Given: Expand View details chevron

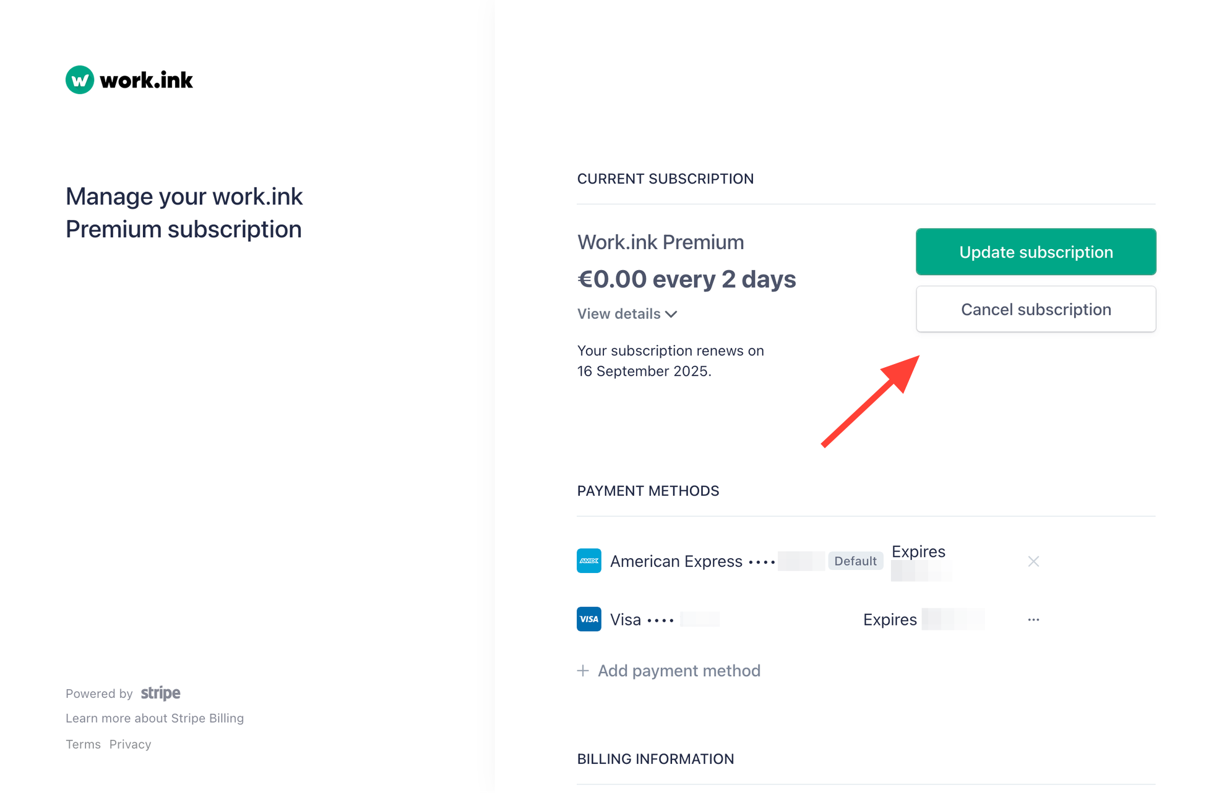Looking at the screenshot, I should click(x=671, y=314).
